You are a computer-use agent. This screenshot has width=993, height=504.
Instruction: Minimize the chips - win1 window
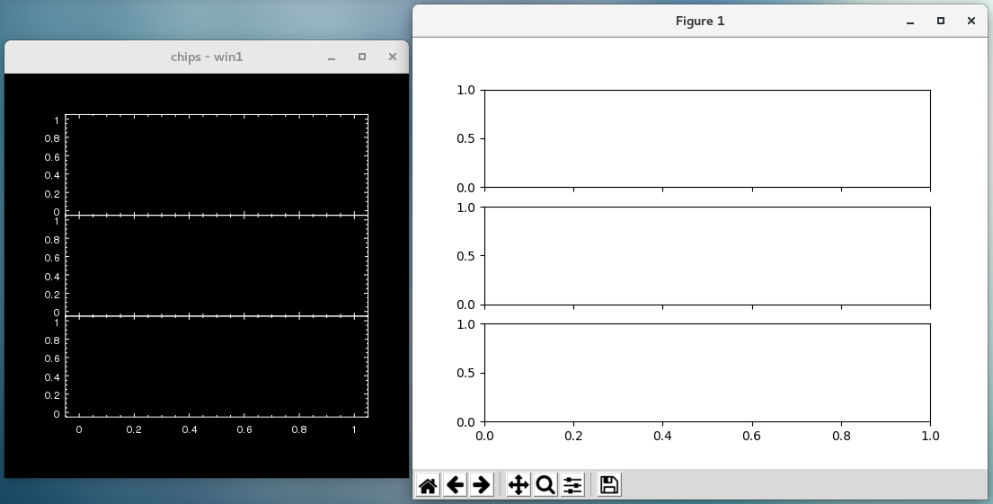pyautogui.click(x=332, y=57)
